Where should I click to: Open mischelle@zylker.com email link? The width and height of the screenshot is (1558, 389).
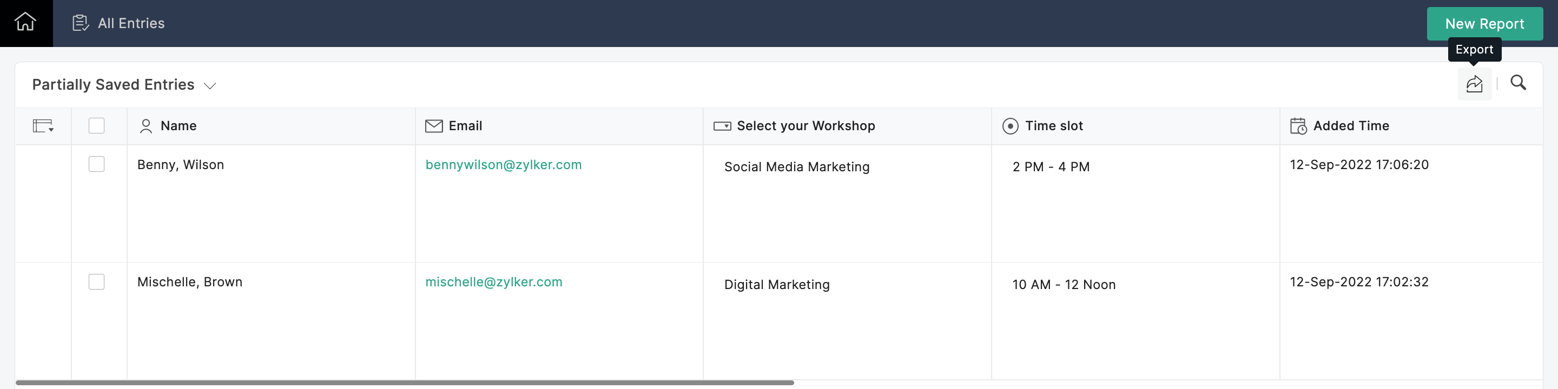[493, 281]
